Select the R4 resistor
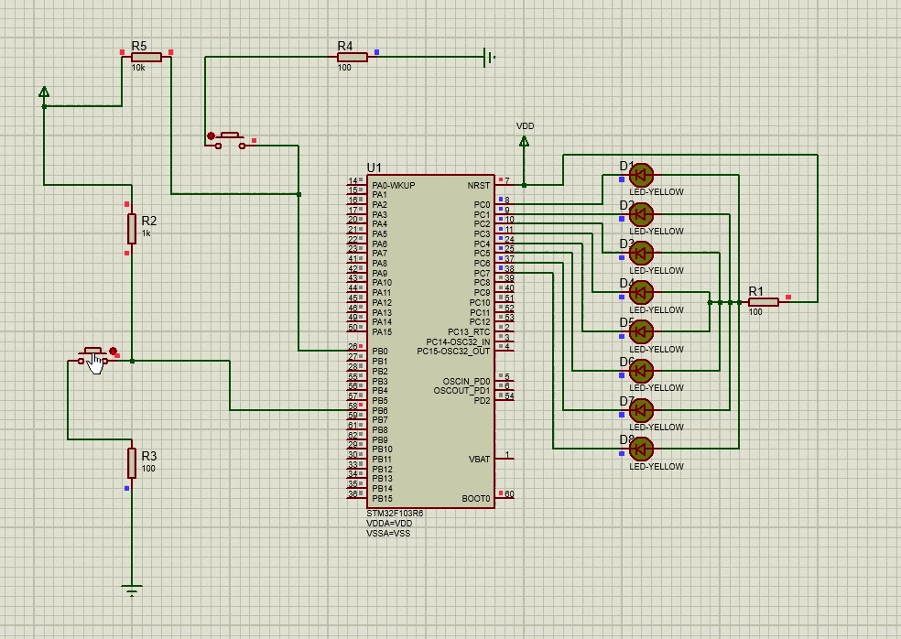901x639 pixels. 352,57
